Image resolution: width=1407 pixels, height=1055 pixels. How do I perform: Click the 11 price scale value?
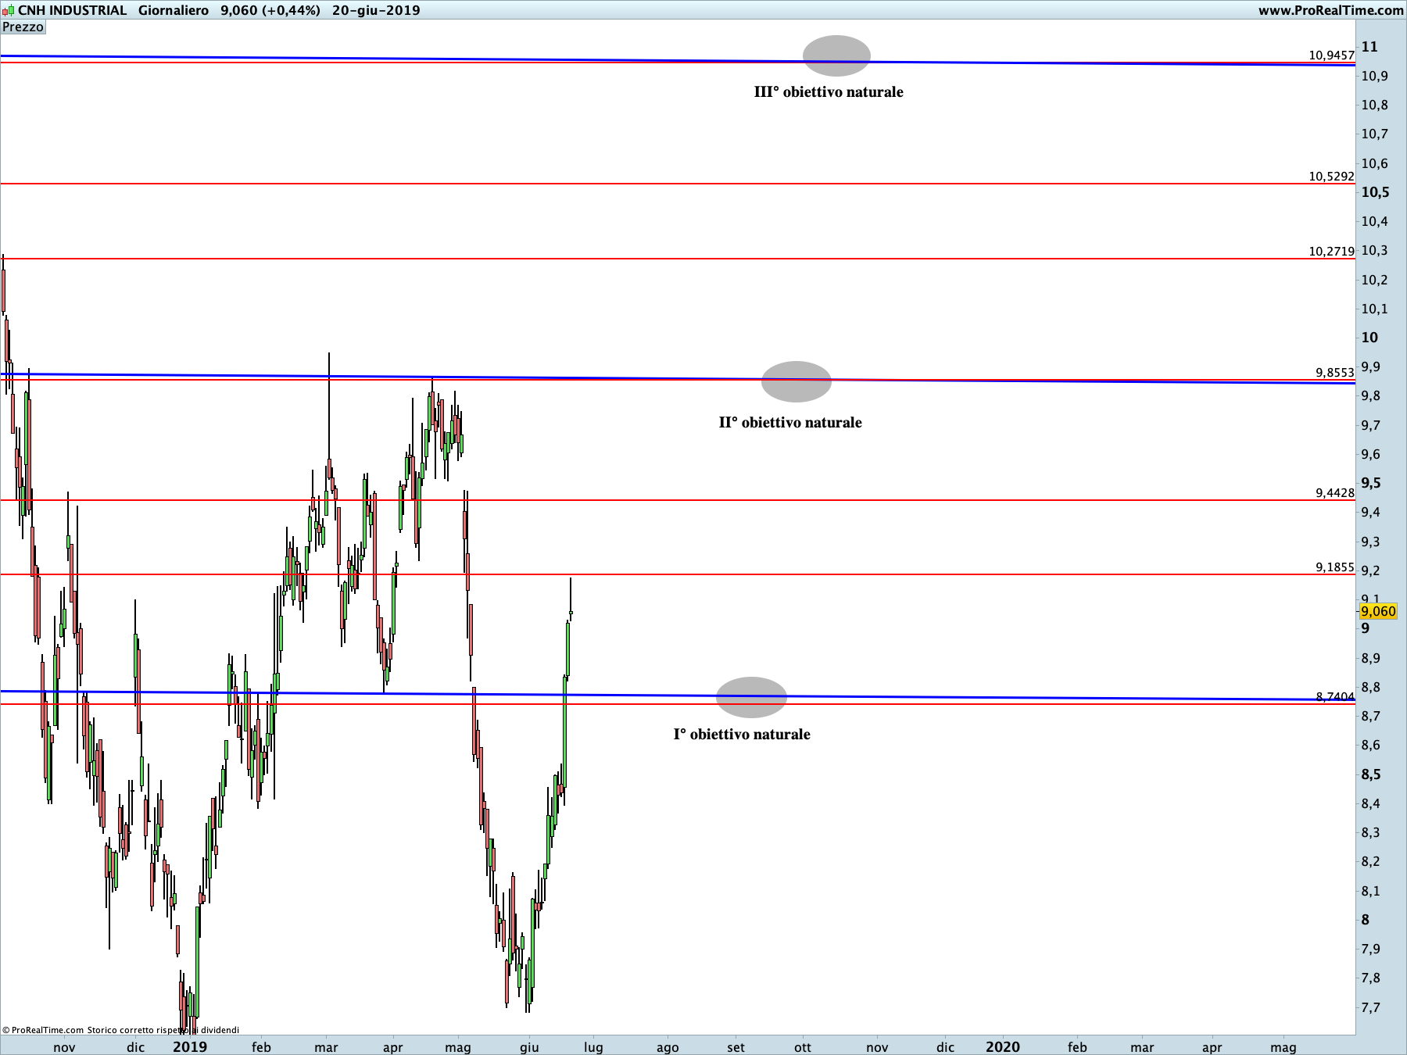tap(1369, 47)
